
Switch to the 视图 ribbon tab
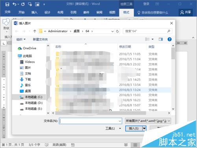coord(112,13)
